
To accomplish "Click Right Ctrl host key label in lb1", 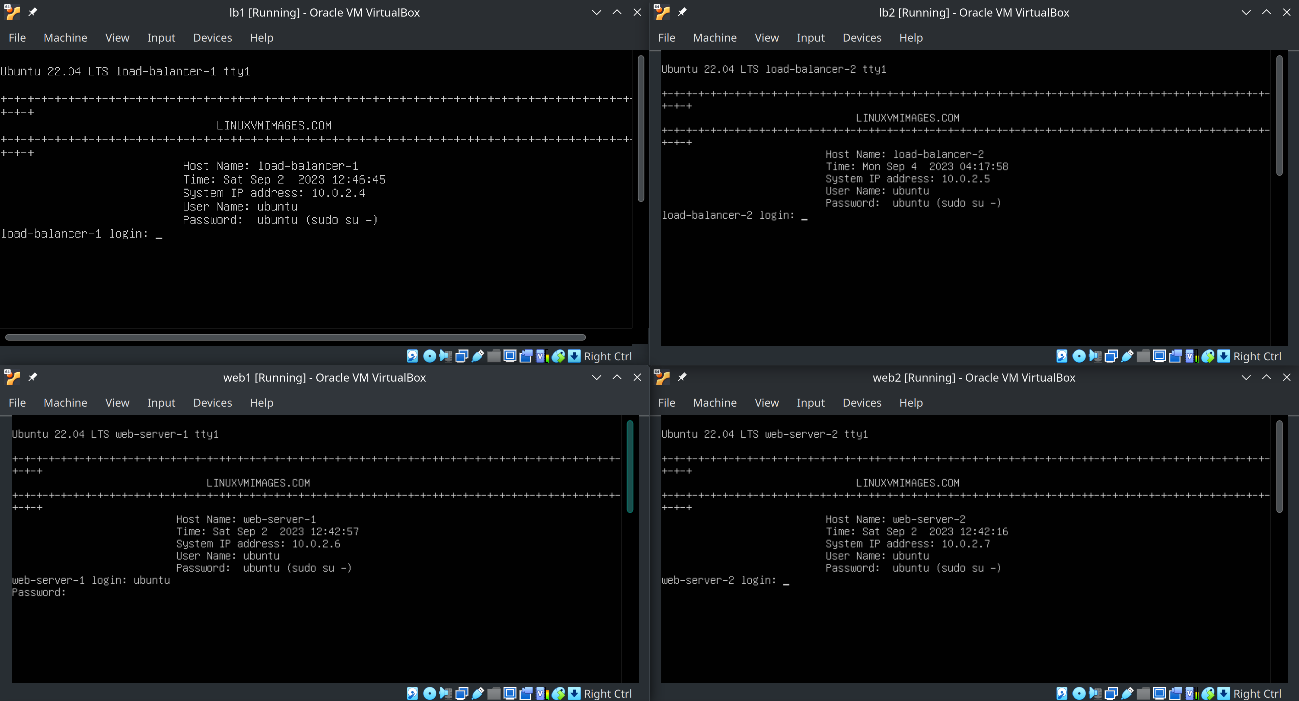I will (x=608, y=356).
